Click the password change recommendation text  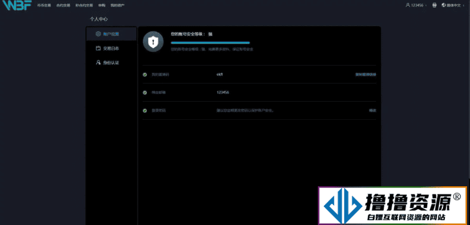tap(246, 110)
